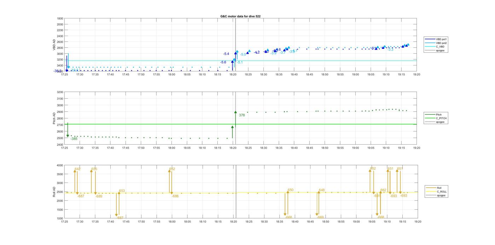Click the '653' roll move label
Viewport: 495px width, 245px height.
(x=122, y=191)
